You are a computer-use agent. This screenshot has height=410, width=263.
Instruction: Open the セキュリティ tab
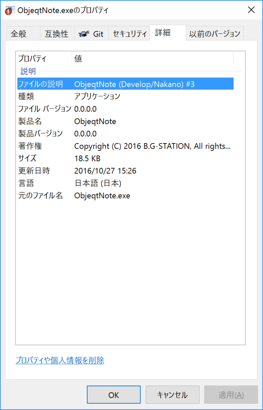point(129,34)
